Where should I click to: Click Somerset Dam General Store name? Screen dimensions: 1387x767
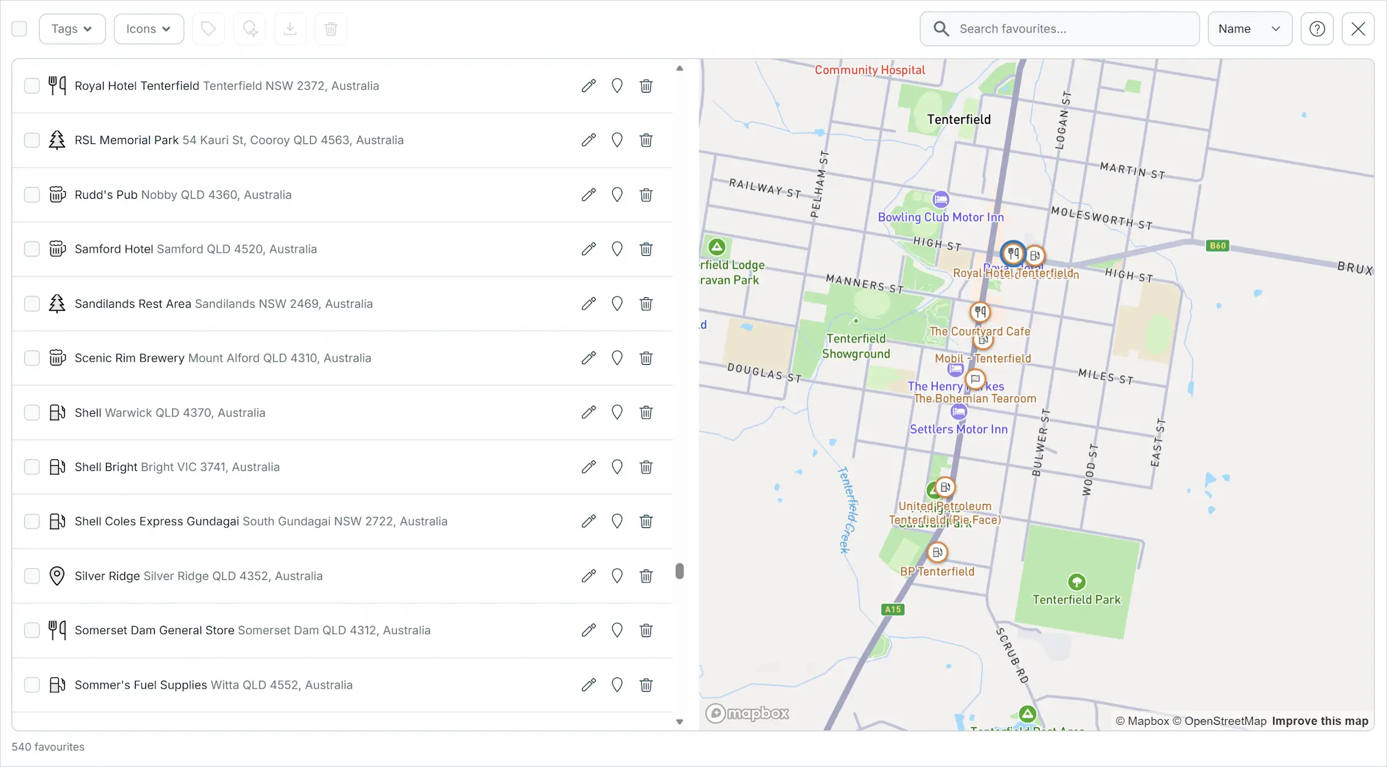pos(155,630)
